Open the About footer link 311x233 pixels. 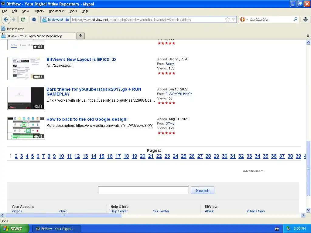[x=209, y=211]
